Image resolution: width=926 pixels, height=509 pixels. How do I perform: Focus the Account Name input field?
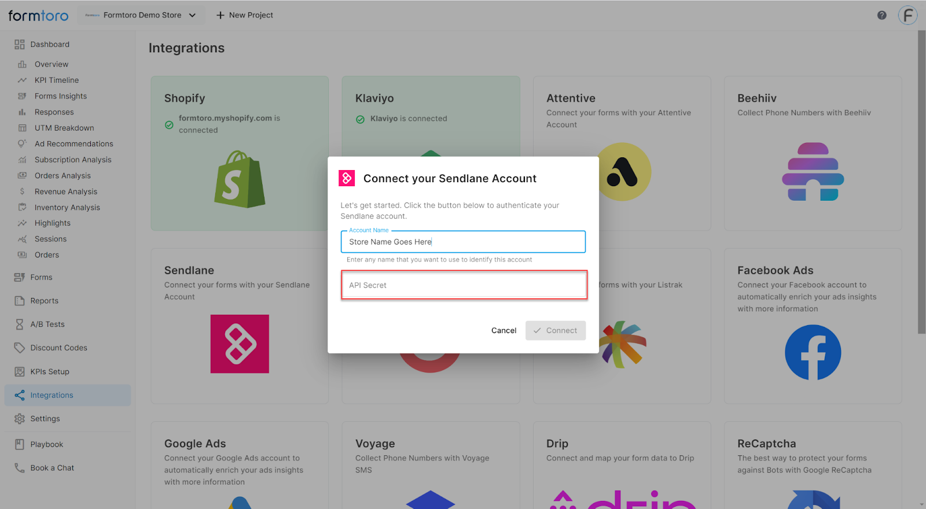tap(463, 242)
